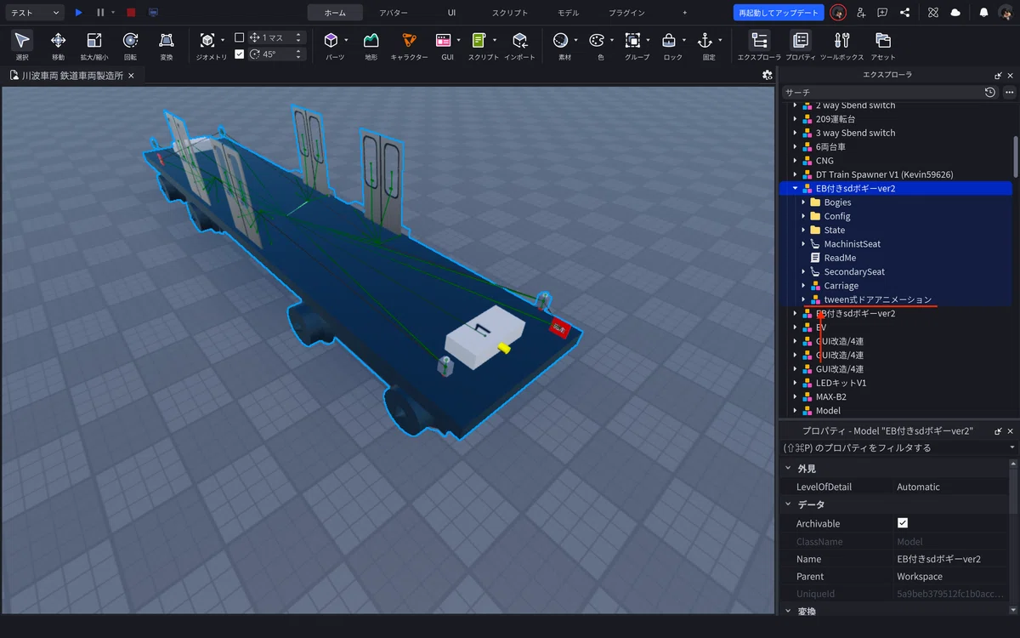Click the notifications bell icon
The width and height of the screenshot is (1020, 638).
click(x=983, y=13)
